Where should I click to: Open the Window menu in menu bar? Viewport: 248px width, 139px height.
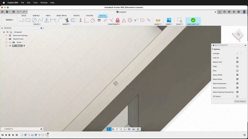click(44, 3)
